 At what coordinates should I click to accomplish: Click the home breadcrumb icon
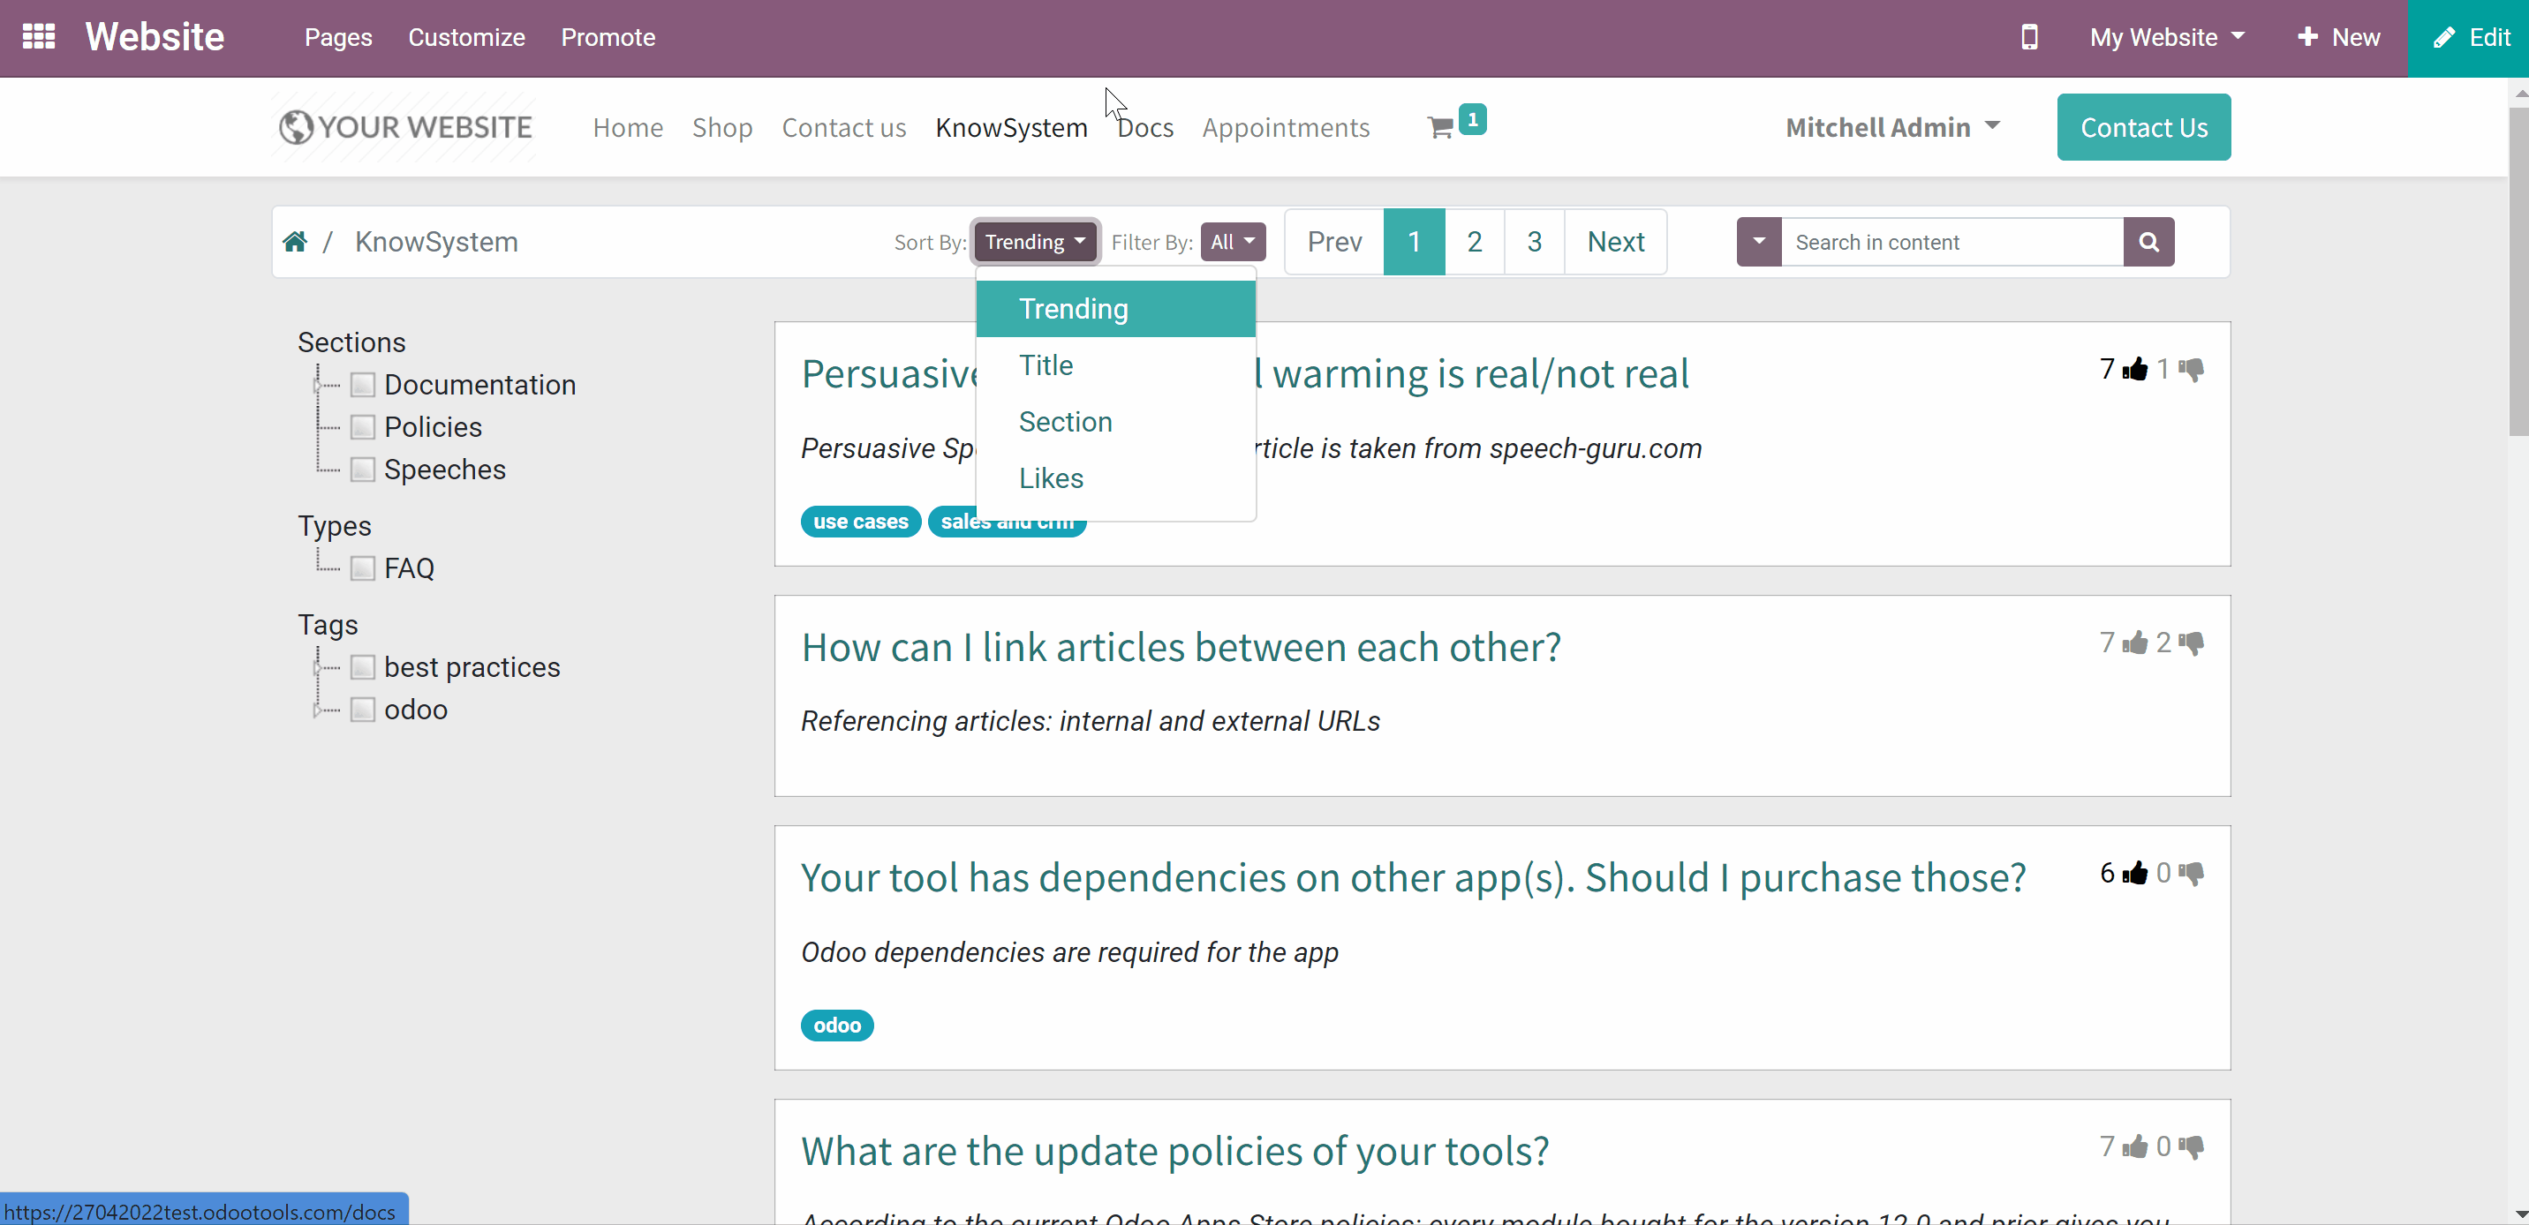(295, 242)
